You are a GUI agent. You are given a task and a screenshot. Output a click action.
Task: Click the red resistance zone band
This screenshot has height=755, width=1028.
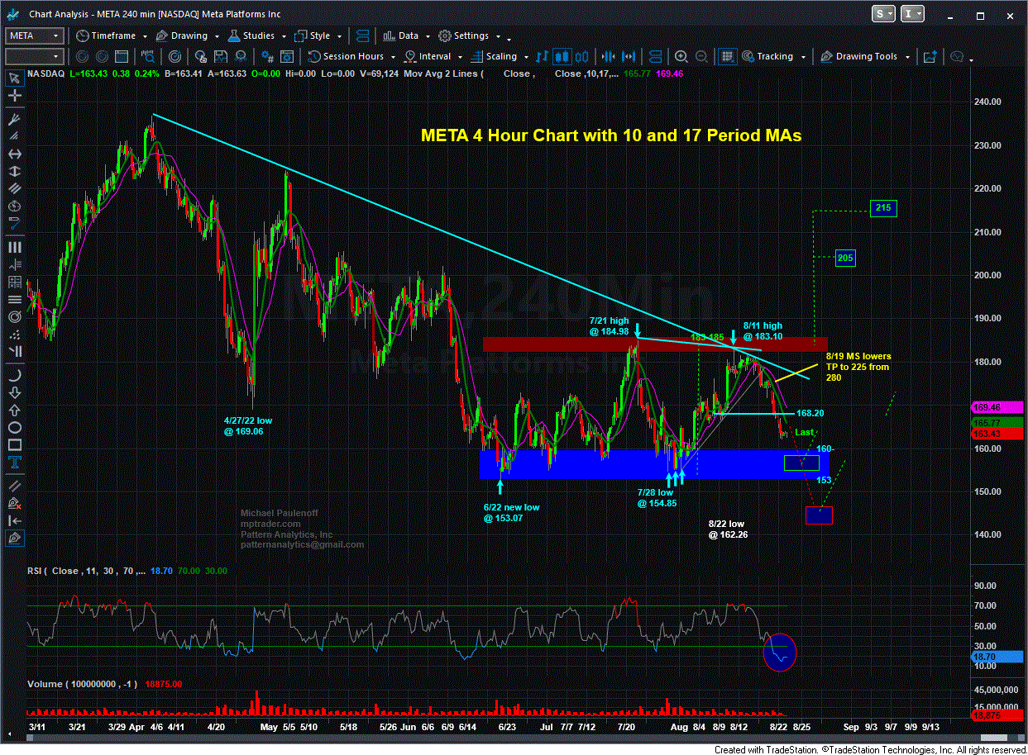pyautogui.click(x=654, y=344)
